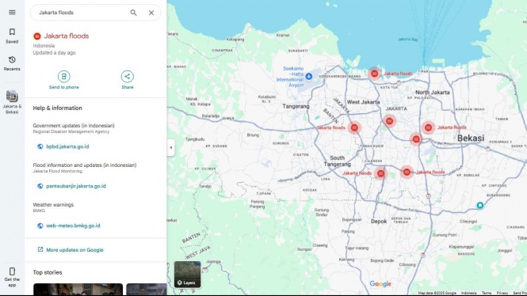Image resolution: width=527 pixels, height=296 pixels.
Task: Select the flood marker below JAKARTA label
Action: point(389,121)
